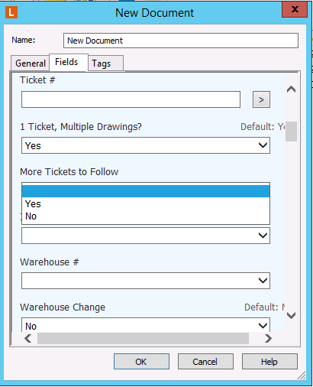Viewport: 313px width, 387px height.
Task: Click the horizontal scrollbar left arrow
Action: click(x=27, y=338)
